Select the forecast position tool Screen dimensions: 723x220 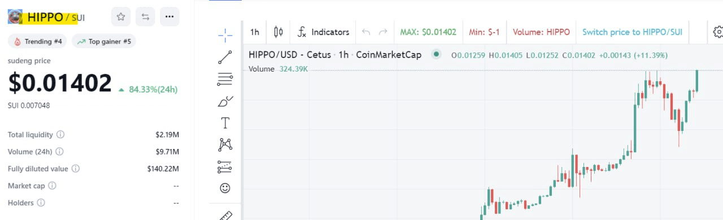pyautogui.click(x=225, y=166)
